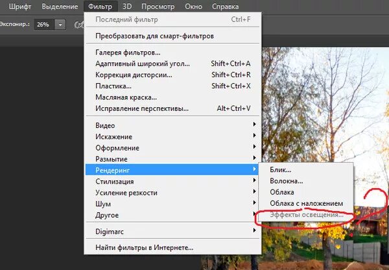Open the Масляная краска... filter

tap(172, 97)
